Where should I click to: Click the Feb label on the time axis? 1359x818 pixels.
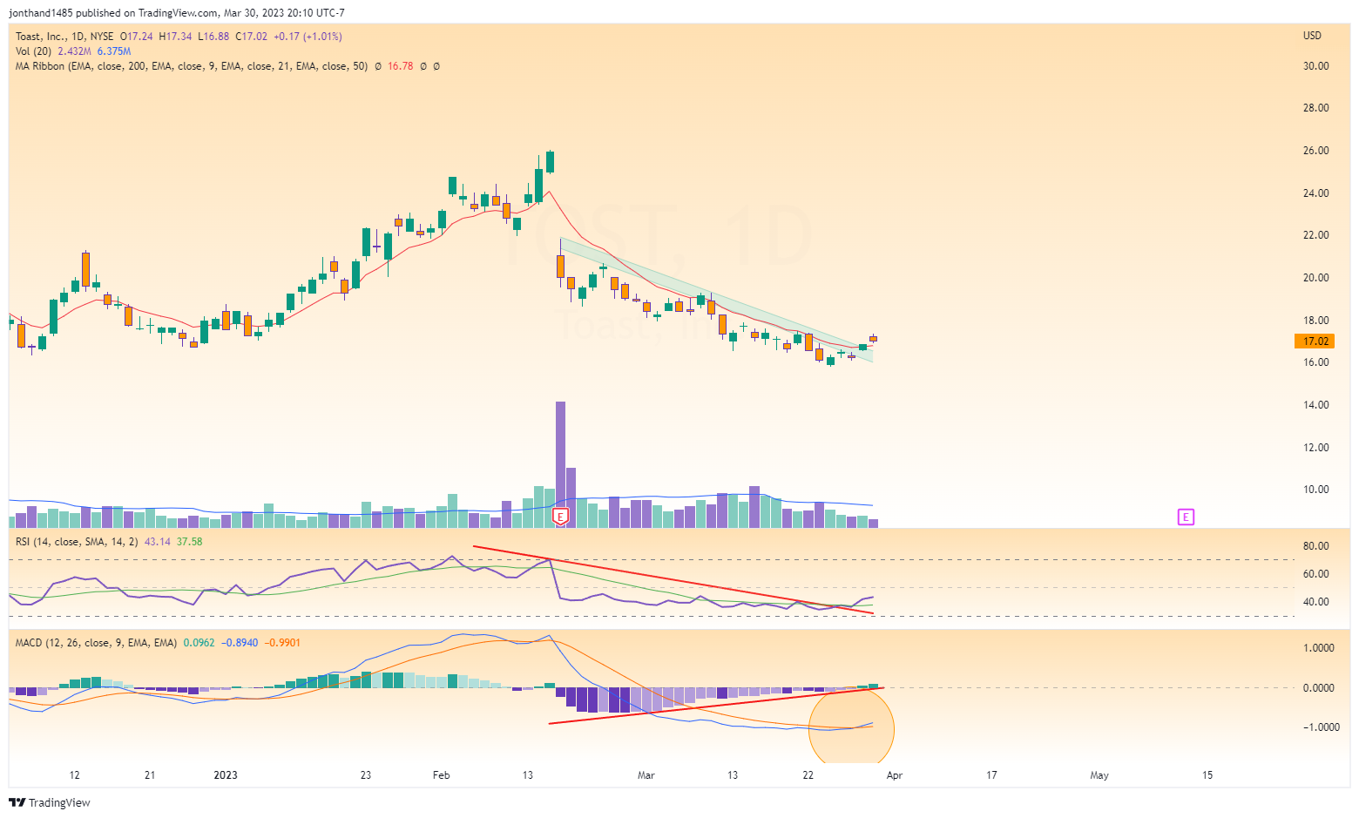pyautogui.click(x=441, y=775)
